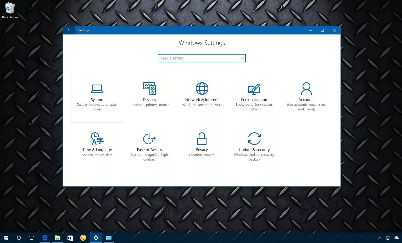Show hidden system tray icons
The width and height of the screenshot is (402, 243).
(380, 238)
